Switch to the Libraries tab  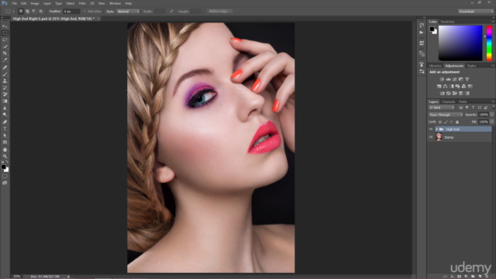[435, 66]
